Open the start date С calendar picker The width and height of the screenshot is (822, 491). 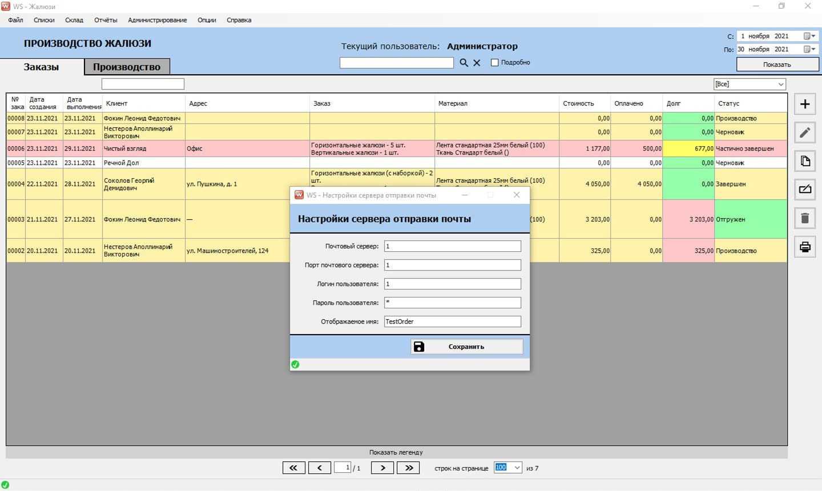tap(809, 36)
